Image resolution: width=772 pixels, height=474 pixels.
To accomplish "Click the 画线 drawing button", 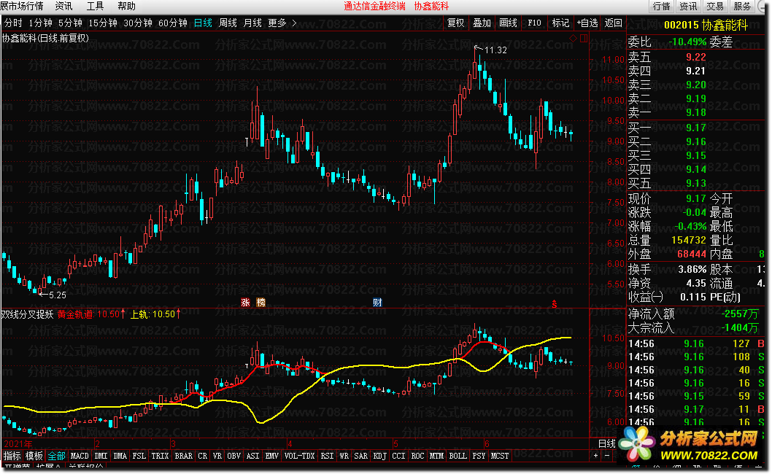I will [508, 23].
